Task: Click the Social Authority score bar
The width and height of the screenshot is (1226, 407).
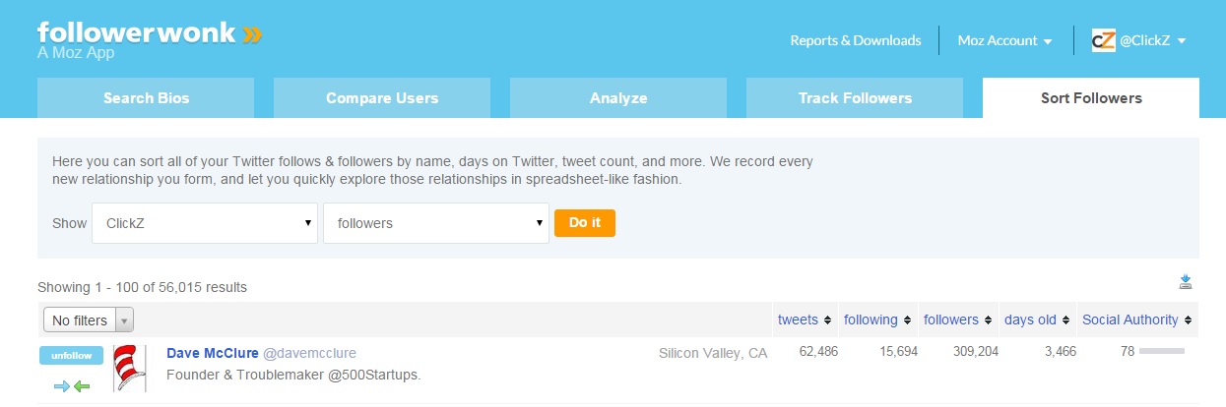Action: coord(1162,351)
